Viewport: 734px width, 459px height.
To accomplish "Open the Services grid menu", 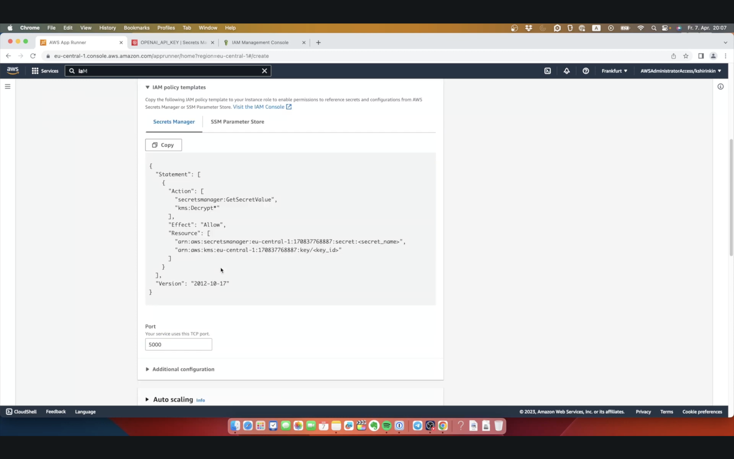I will [45, 71].
